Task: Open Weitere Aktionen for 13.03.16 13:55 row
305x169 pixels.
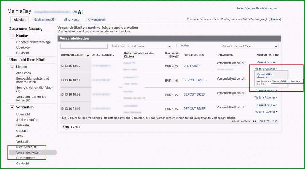Action: click(266, 69)
